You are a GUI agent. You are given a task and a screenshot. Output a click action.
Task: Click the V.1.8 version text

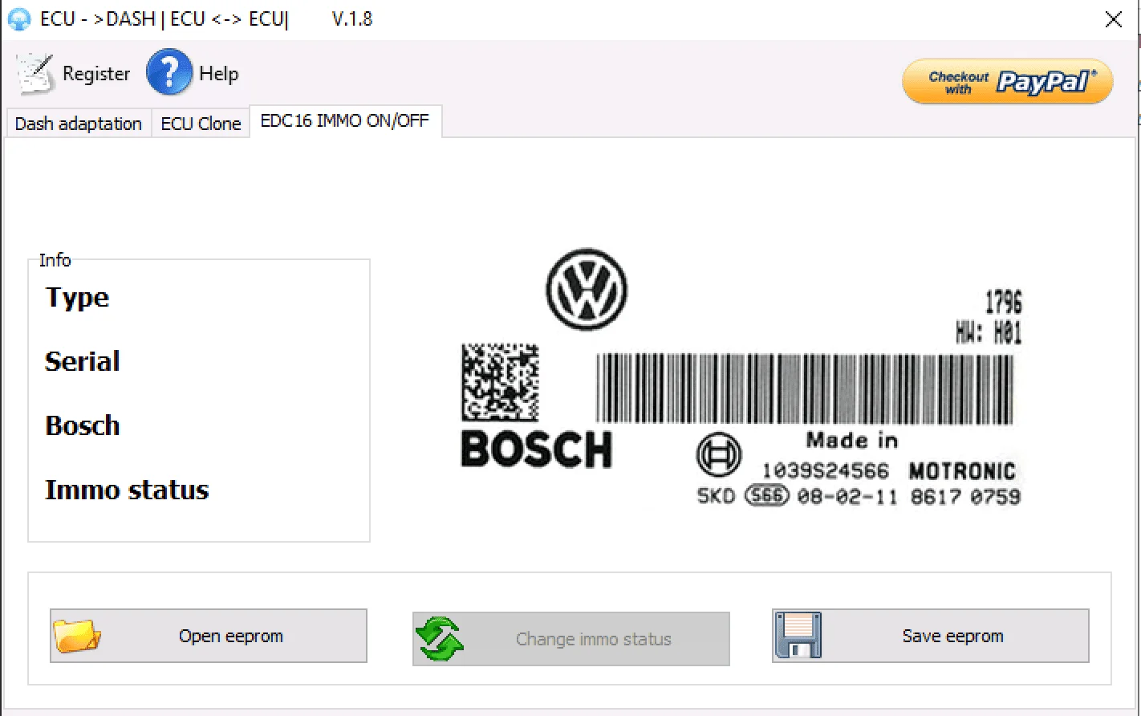pyautogui.click(x=352, y=18)
